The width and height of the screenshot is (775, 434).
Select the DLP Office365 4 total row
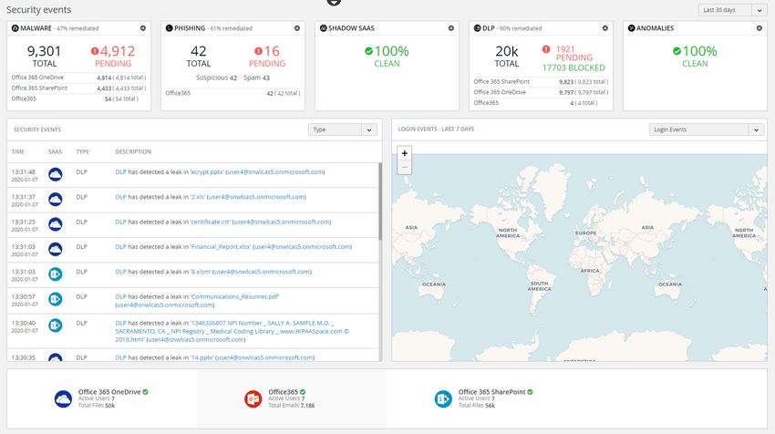pyautogui.click(x=541, y=103)
